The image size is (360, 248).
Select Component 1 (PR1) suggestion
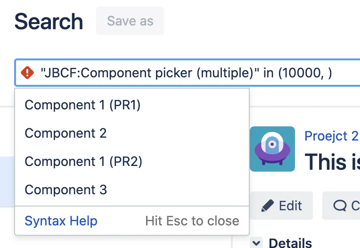(x=132, y=105)
